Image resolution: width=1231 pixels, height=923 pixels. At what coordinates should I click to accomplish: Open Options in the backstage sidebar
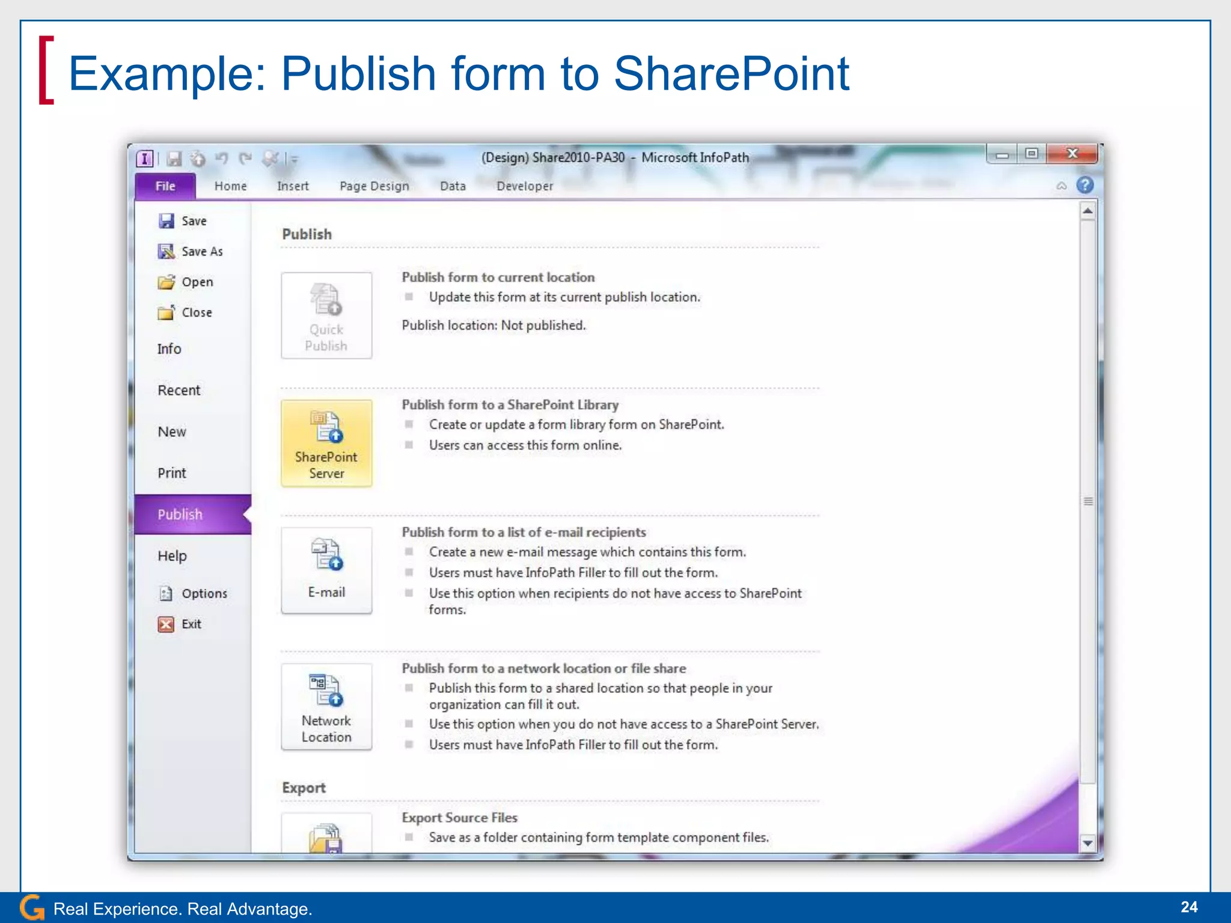click(x=192, y=594)
